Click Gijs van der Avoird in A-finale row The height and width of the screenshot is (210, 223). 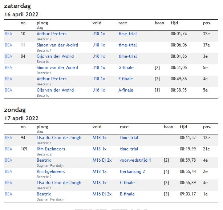tap(55, 90)
